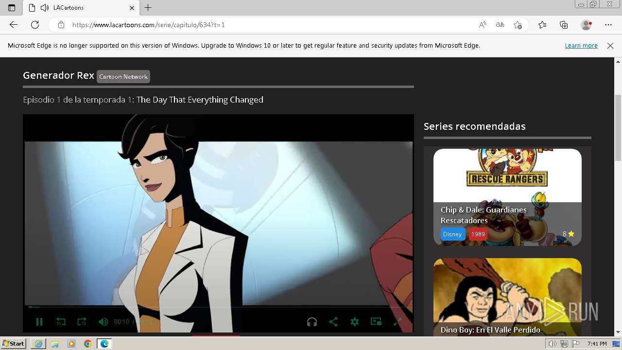Refresh the current page
622x350 pixels.
pos(35,25)
